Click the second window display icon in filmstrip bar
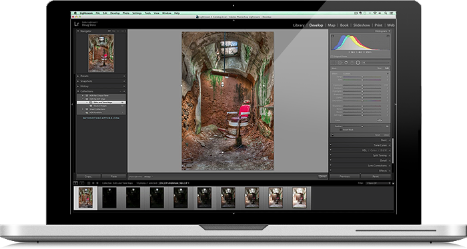Image resolution: width=467 pixels, height=249 pixels. tap(82, 183)
